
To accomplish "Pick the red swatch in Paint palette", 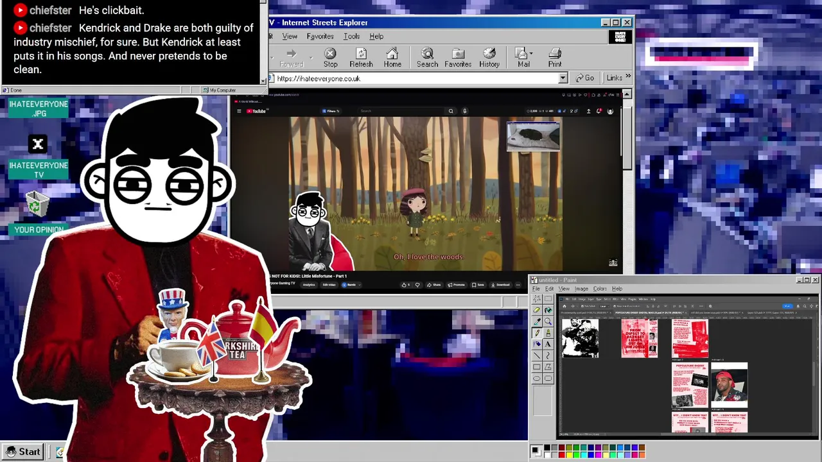I will click(x=561, y=454).
